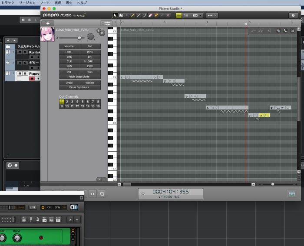The width and height of the screenshot is (304, 246).
Task: Mute the LUKA track with m button
Action: pos(102,33)
